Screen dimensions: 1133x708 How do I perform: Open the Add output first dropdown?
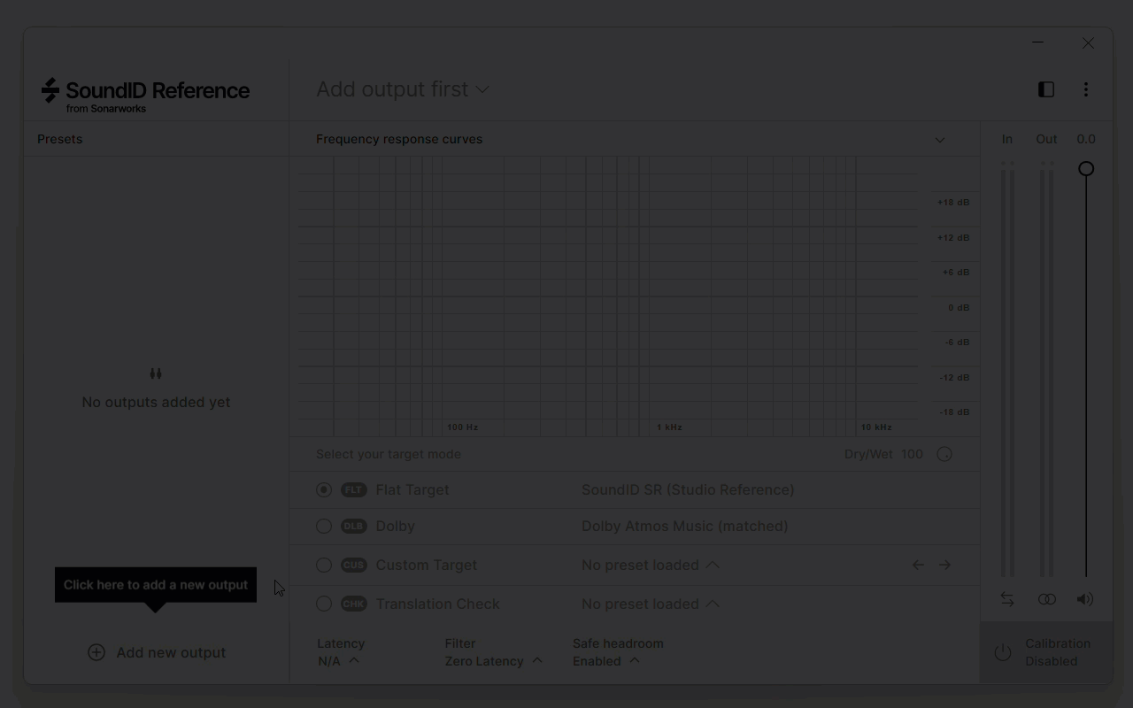coord(403,89)
